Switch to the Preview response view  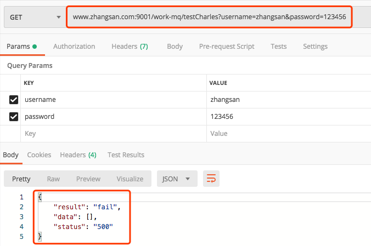(x=88, y=179)
